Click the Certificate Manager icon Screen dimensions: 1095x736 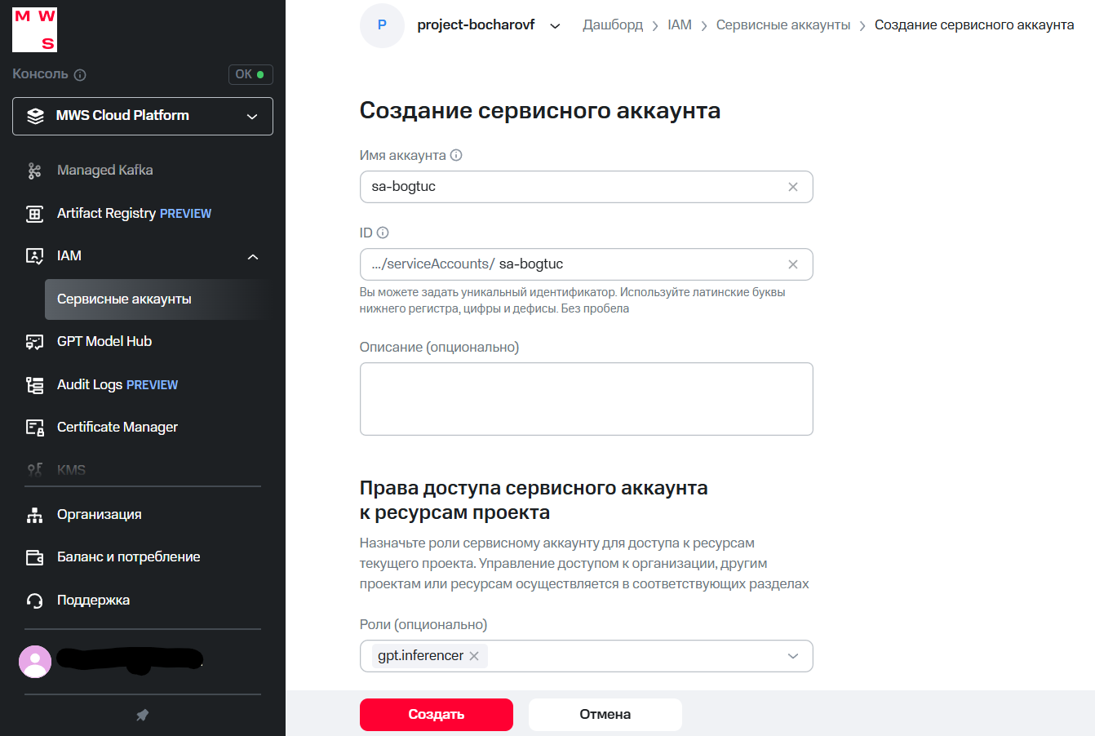click(34, 428)
